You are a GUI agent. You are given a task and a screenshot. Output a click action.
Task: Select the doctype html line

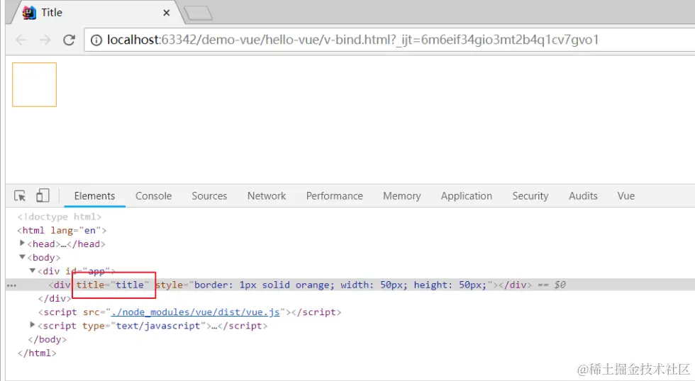click(60, 217)
